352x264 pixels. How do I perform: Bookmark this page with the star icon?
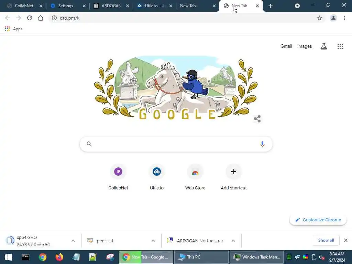point(320,18)
